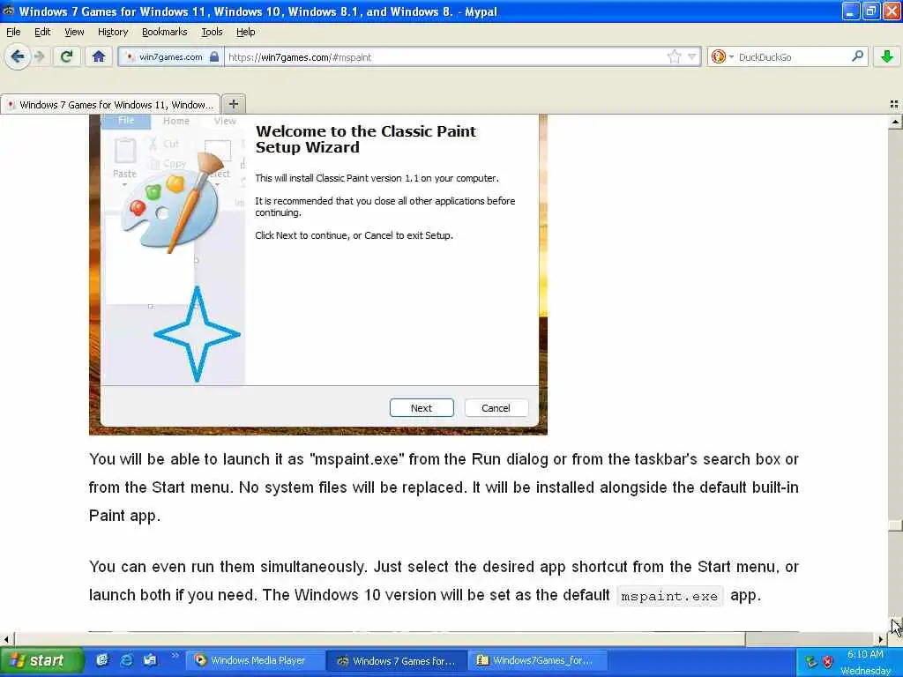Click the magnifier search icon
This screenshot has width=903, height=677.
point(857,56)
